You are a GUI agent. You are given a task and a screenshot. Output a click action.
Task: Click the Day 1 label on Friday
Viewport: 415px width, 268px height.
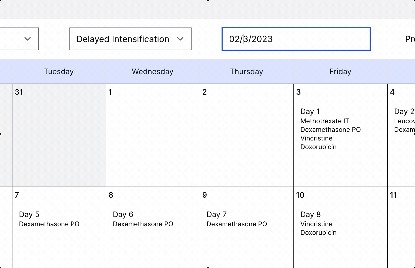pos(310,111)
